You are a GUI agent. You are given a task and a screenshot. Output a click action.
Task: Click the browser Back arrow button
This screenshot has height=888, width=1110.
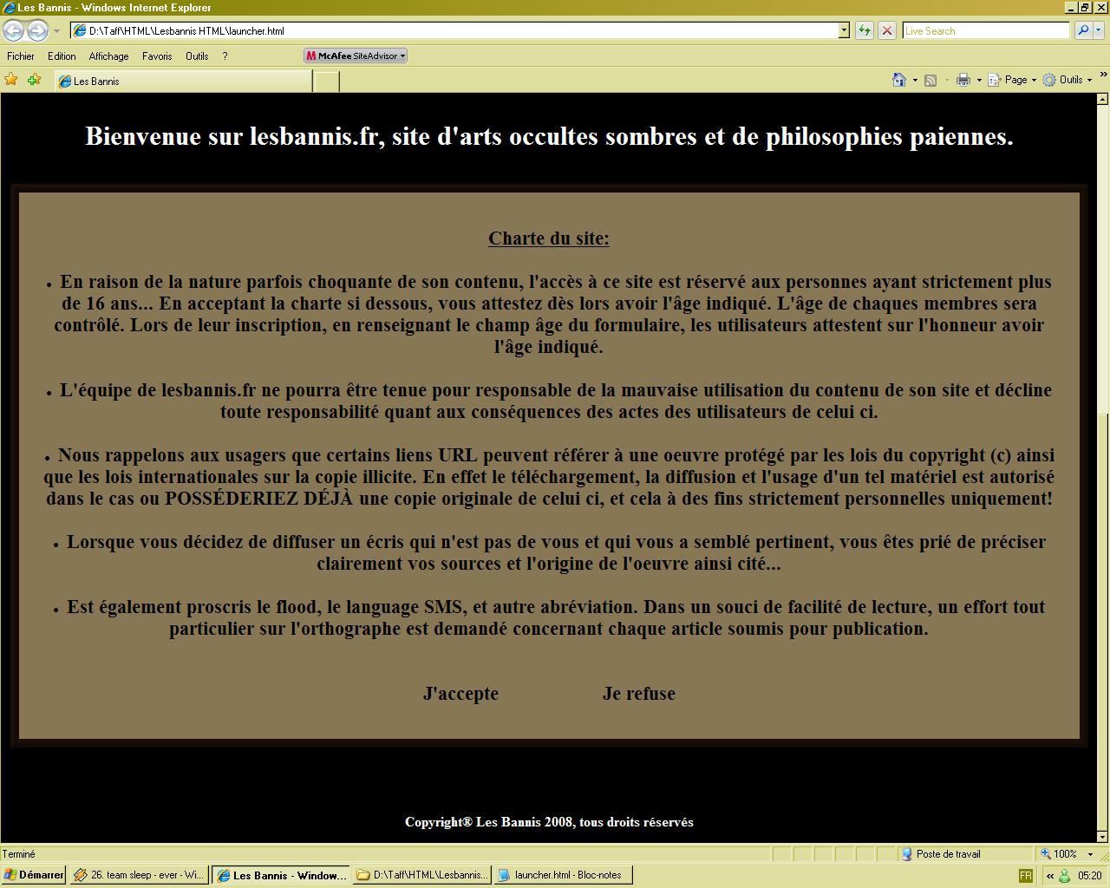[13, 31]
